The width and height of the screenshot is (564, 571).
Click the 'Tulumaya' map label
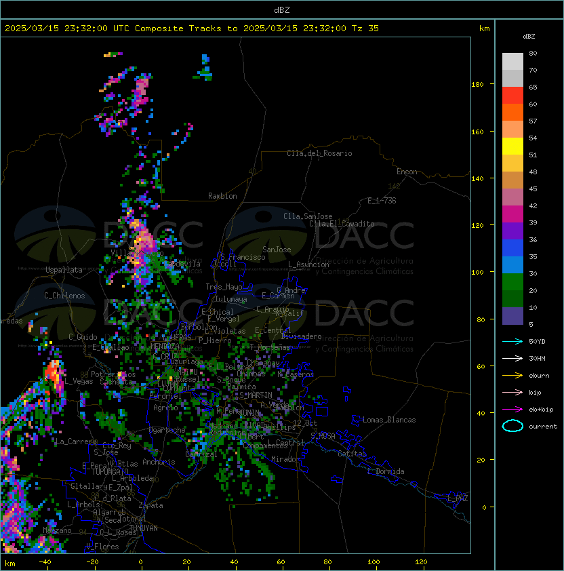231,299
